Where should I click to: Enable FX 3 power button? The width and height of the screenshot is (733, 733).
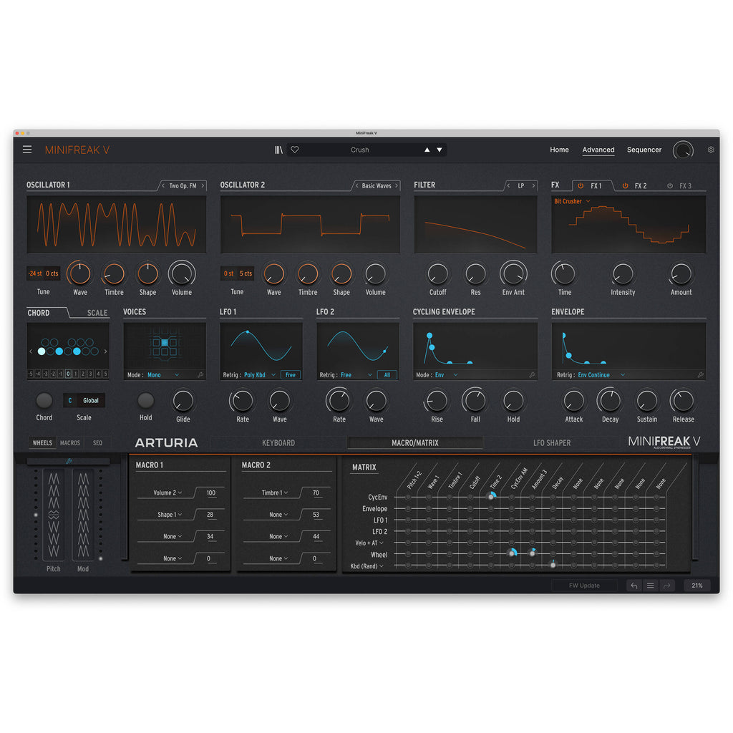coord(670,186)
